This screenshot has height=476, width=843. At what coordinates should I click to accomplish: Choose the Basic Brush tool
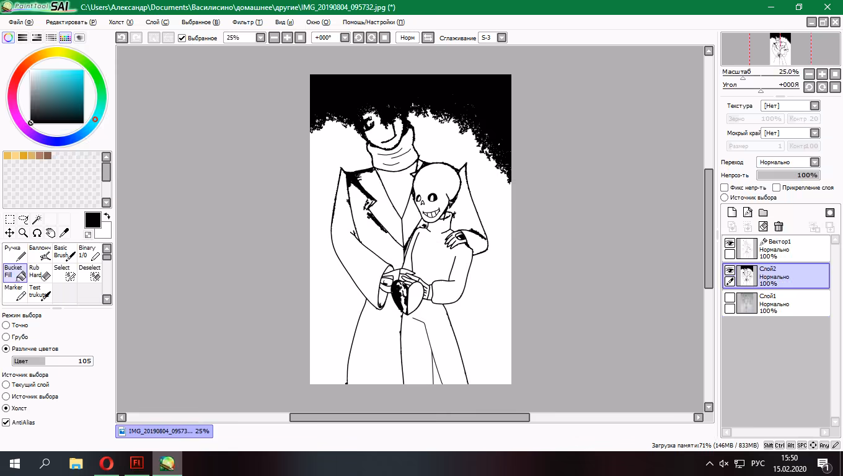(x=64, y=252)
